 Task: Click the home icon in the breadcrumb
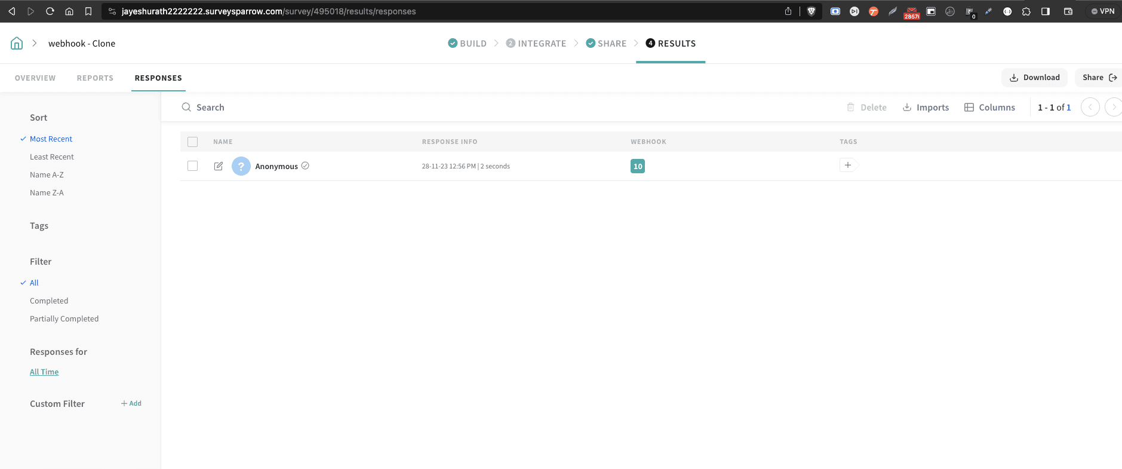pos(17,43)
